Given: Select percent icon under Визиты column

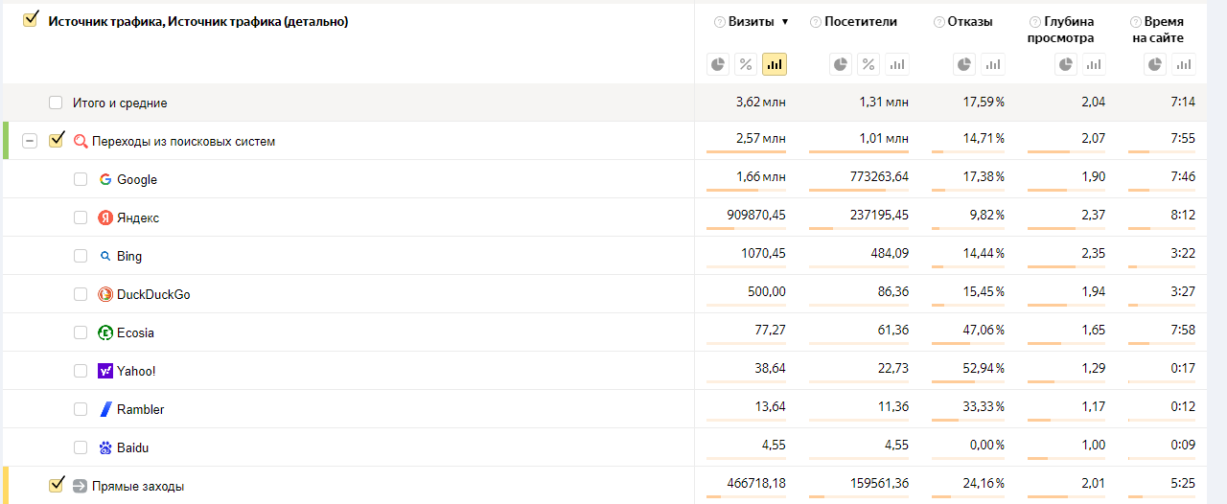Looking at the screenshot, I should pos(746,64).
